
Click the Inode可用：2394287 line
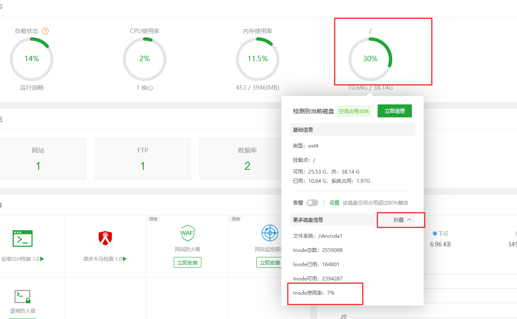click(318, 279)
